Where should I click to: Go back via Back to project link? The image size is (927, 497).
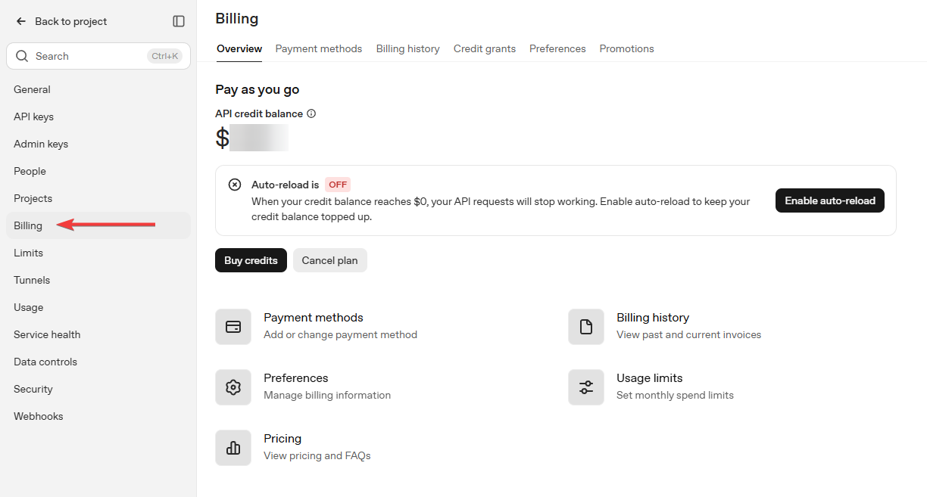click(71, 21)
